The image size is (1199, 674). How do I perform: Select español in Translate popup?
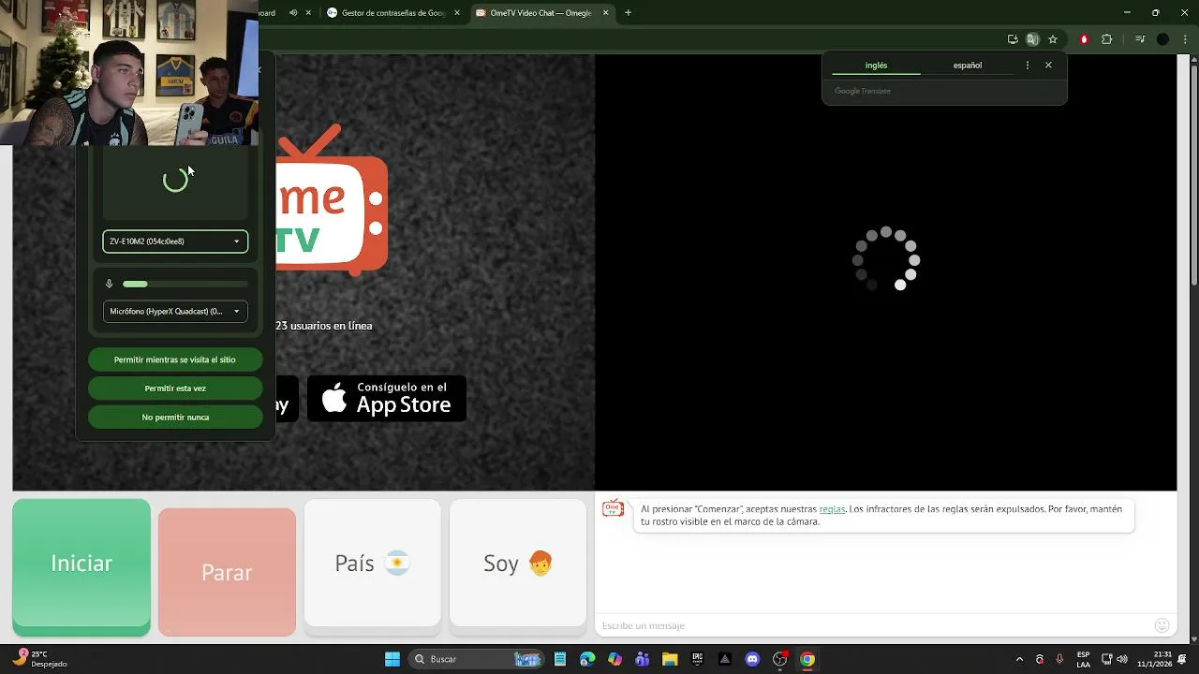[968, 66]
